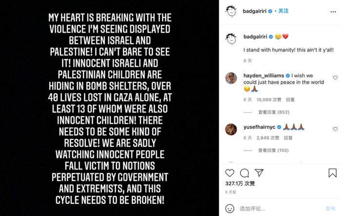Click 回复 under yusefhairnyc's comment

coord(287,138)
